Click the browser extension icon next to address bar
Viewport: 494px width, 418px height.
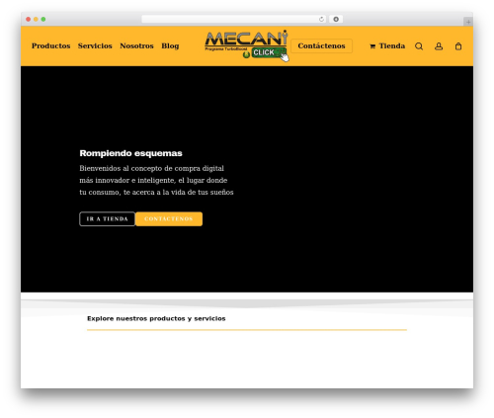click(336, 19)
